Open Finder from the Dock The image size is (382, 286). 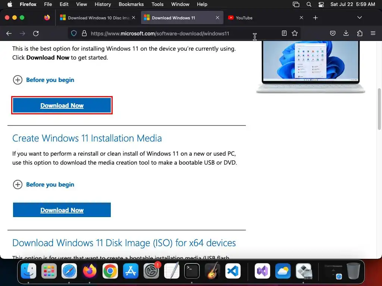click(28, 271)
